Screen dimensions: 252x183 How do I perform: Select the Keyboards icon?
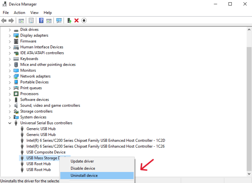(16, 59)
